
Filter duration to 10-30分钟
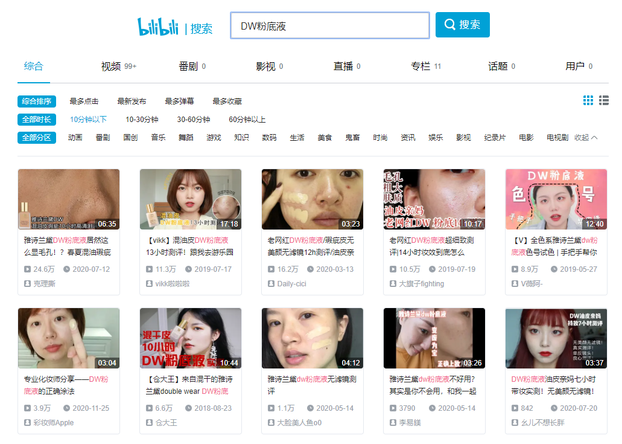[142, 120]
